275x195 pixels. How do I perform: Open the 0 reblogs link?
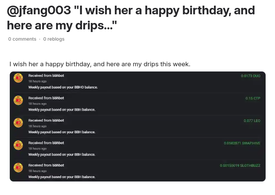point(54,39)
